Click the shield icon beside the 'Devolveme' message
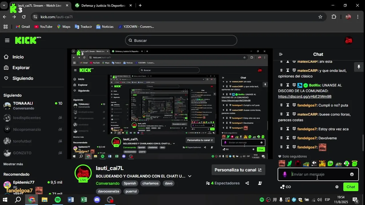This screenshot has width=365, height=205. pos(294,138)
